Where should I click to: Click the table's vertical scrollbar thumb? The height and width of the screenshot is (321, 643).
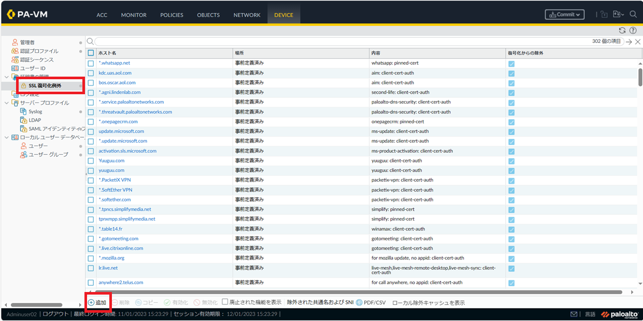(640, 78)
